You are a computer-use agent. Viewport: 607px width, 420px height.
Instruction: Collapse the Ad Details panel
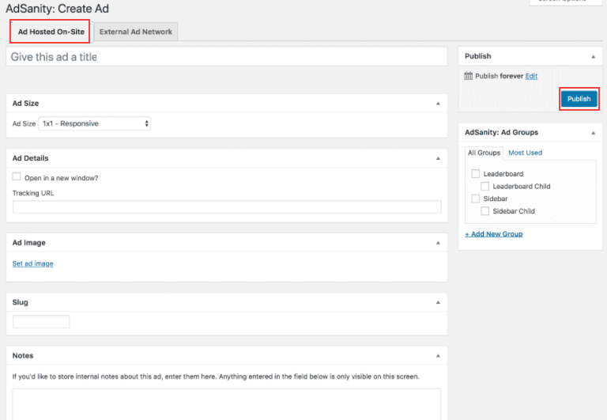point(438,158)
